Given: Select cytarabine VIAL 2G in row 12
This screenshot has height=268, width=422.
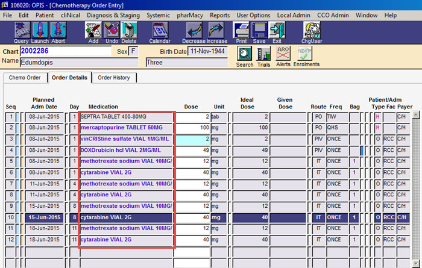Looking at the screenshot, I should point(126,240).
